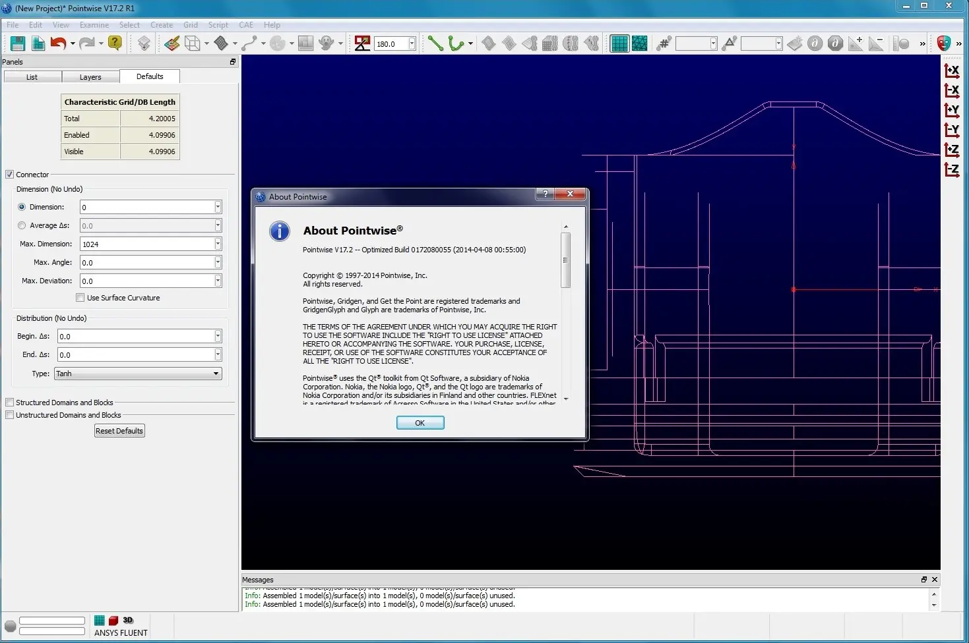This screenshot has width=969, height=643.
Task: Click the Begin Δs input field
Action: 136,336
